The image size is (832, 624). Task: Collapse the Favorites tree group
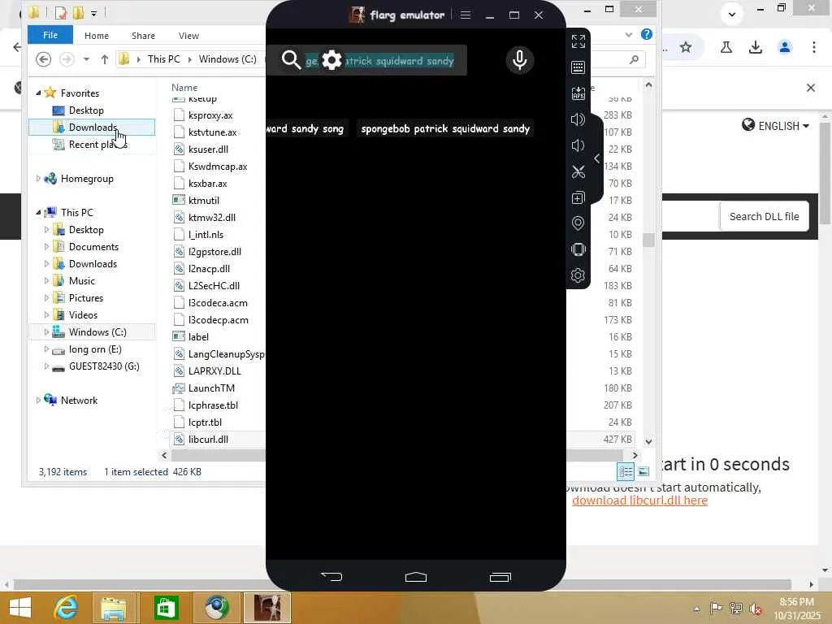point(38,93)
